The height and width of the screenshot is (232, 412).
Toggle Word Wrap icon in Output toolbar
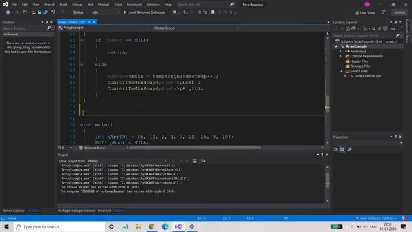point(203,161)
